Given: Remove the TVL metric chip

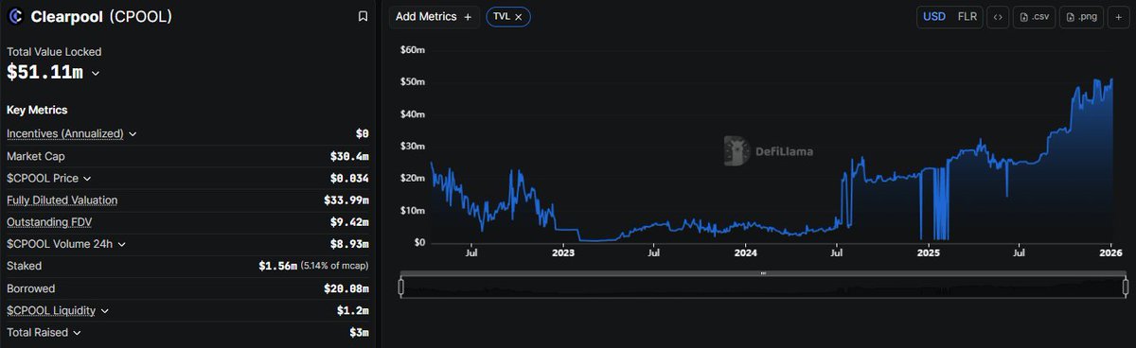Looking at the screenshot, I should point(519,17).
